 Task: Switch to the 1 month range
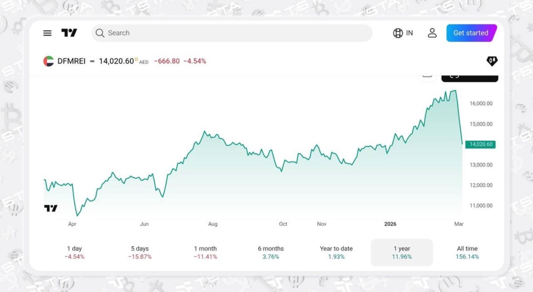click(x=205, y=252)
